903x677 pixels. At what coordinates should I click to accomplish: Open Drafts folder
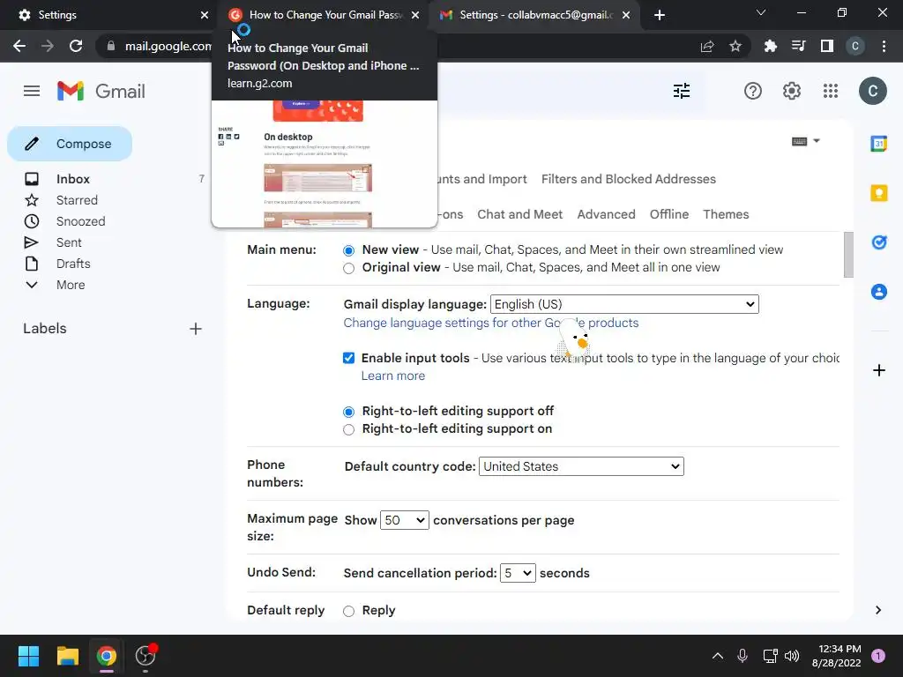(x=73, y=264)
